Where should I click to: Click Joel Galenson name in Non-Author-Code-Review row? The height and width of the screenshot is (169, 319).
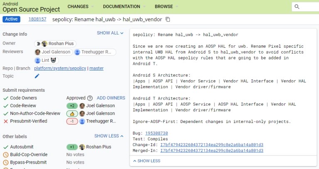point(101,113)
